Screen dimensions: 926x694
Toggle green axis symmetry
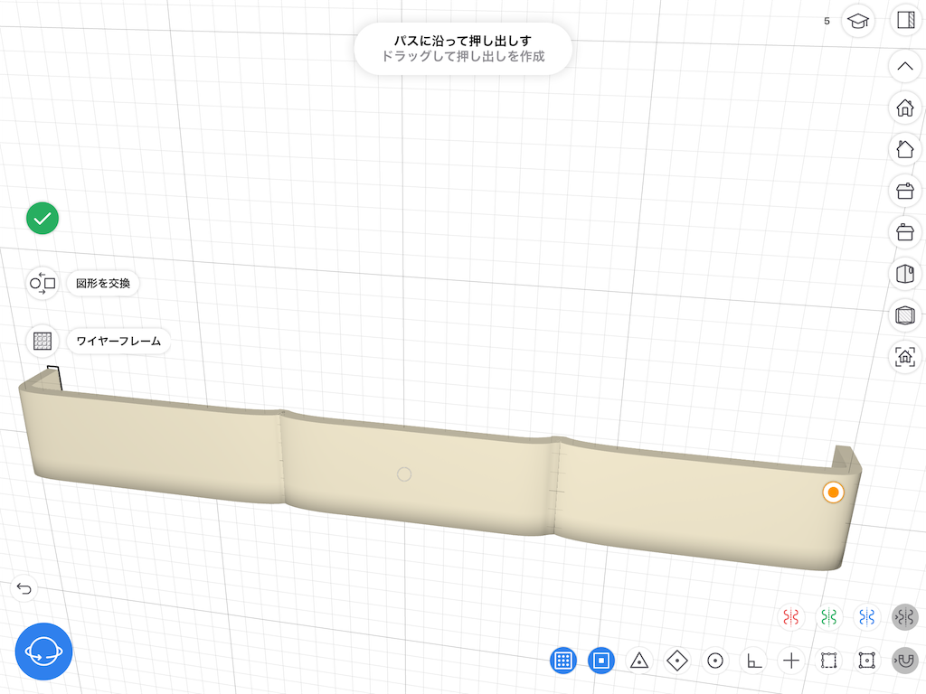point(828,617)
